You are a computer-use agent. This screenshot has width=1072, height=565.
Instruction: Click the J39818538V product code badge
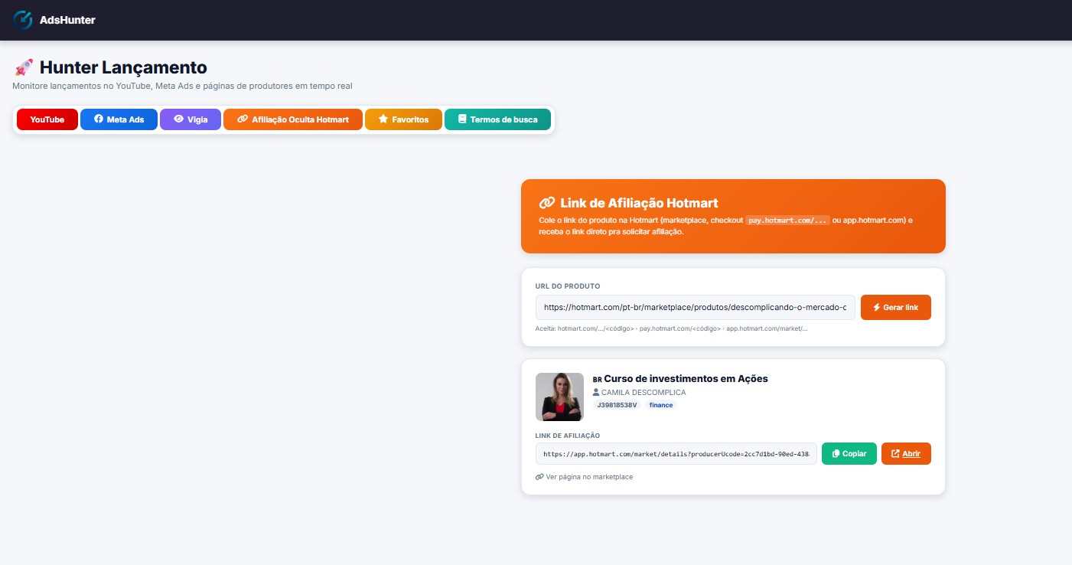click(617, 405)
